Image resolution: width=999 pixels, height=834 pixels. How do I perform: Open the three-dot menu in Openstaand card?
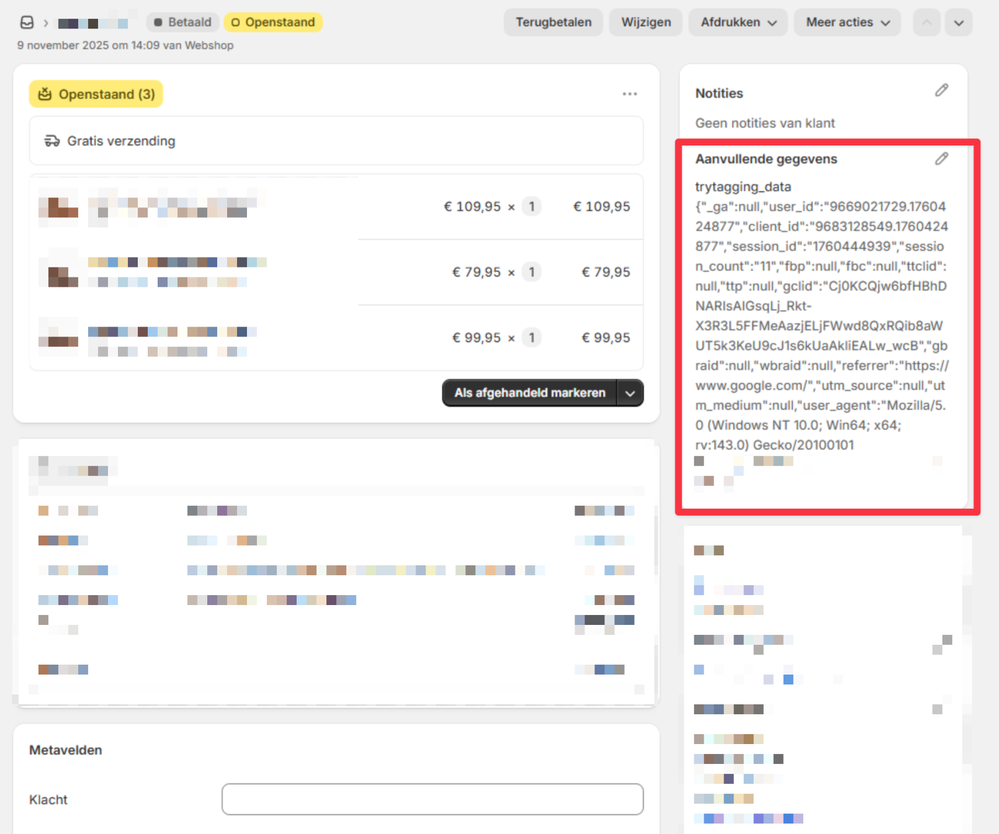coord(629,94)
